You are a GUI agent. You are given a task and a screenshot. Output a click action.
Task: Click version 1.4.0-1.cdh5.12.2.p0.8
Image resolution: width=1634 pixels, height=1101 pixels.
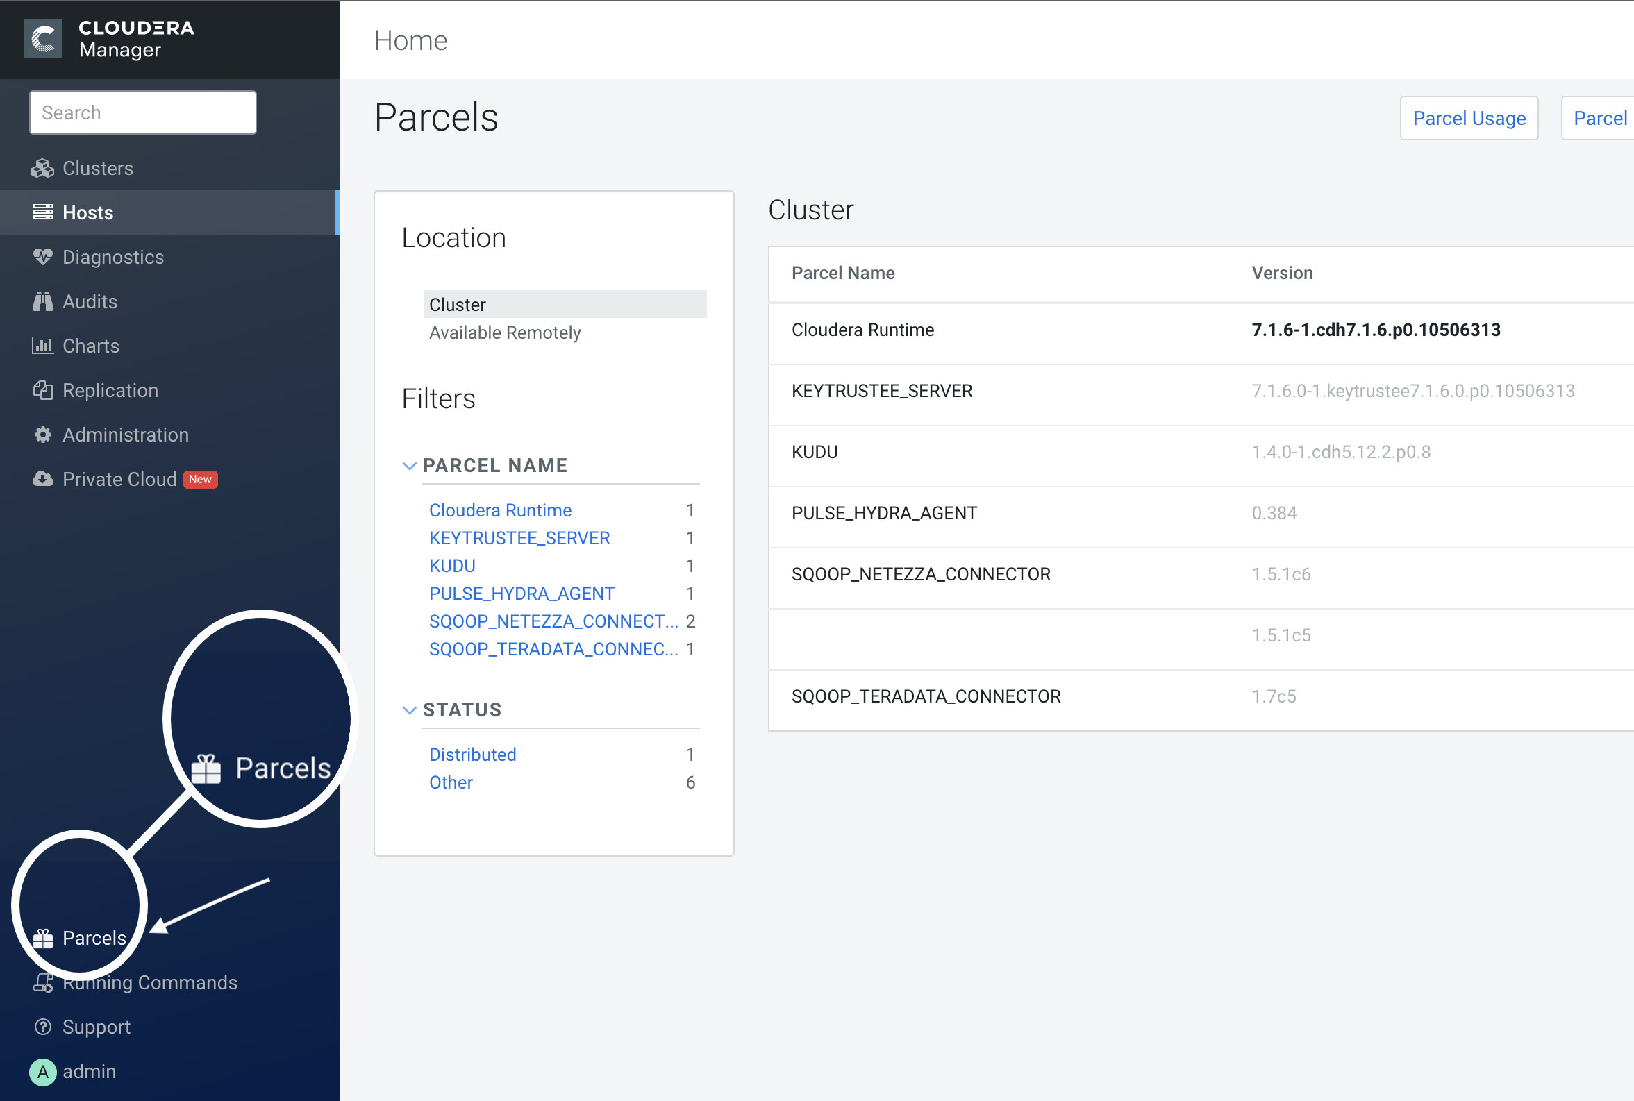(x=1340, y=451)
